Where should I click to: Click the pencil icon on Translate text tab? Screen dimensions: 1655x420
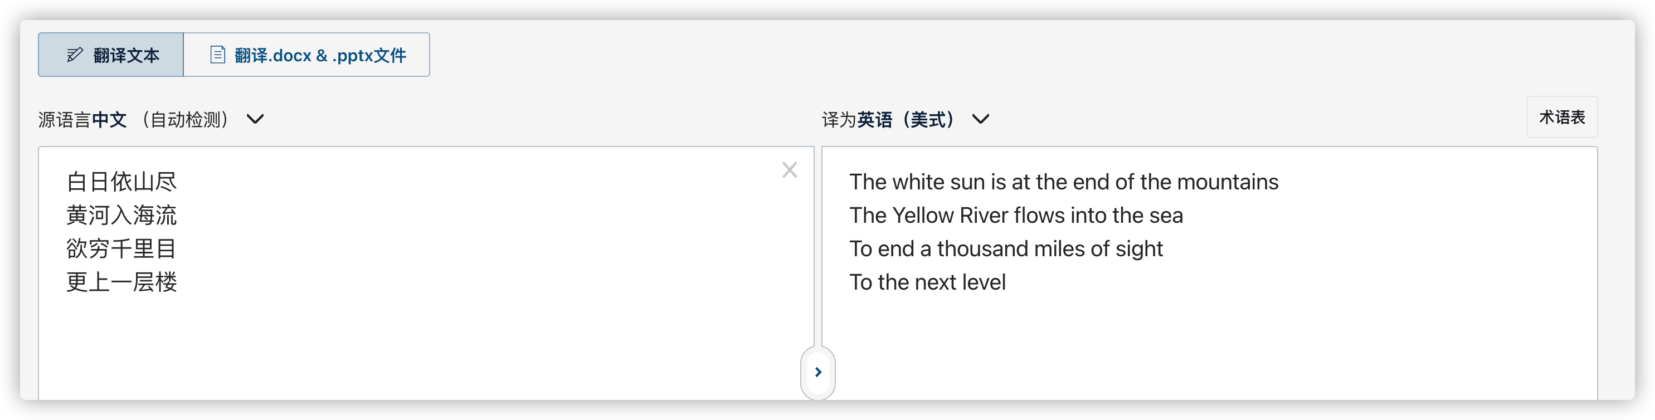pos(75,55)
